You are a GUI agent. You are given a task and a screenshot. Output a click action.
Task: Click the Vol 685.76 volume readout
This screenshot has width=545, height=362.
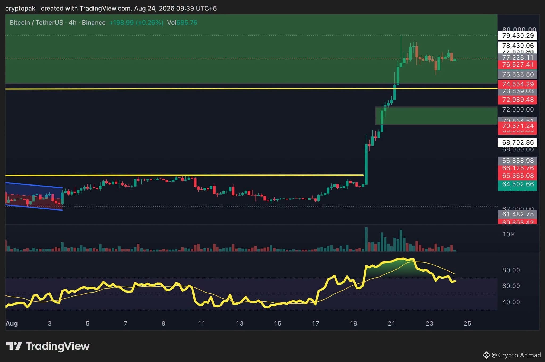182,23
